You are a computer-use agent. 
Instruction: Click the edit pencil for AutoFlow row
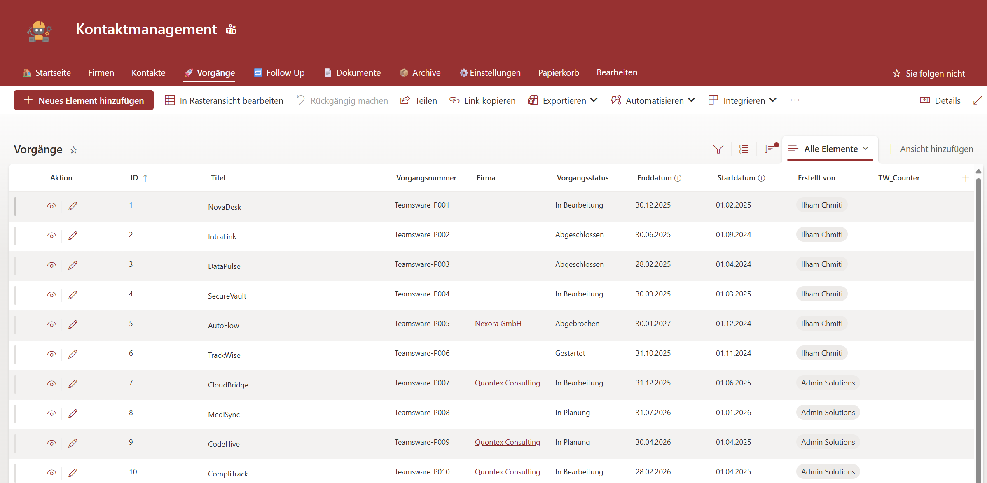pyautogui.click(x=73, y=324)
